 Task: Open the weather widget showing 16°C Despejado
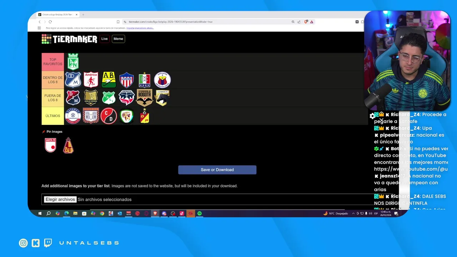coord(336,213)
